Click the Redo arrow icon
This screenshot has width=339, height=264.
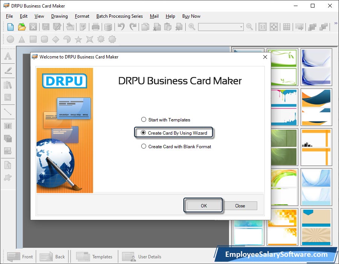tap(133, 27)
